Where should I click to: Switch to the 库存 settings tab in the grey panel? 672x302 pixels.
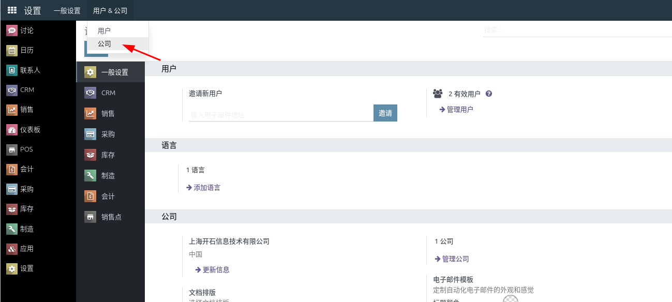coord(111,155)
